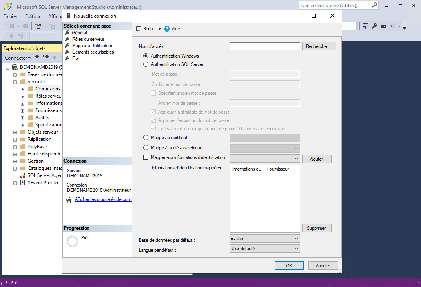Toggle Appliquer l'expiration du mot de passe

point(153,120)
